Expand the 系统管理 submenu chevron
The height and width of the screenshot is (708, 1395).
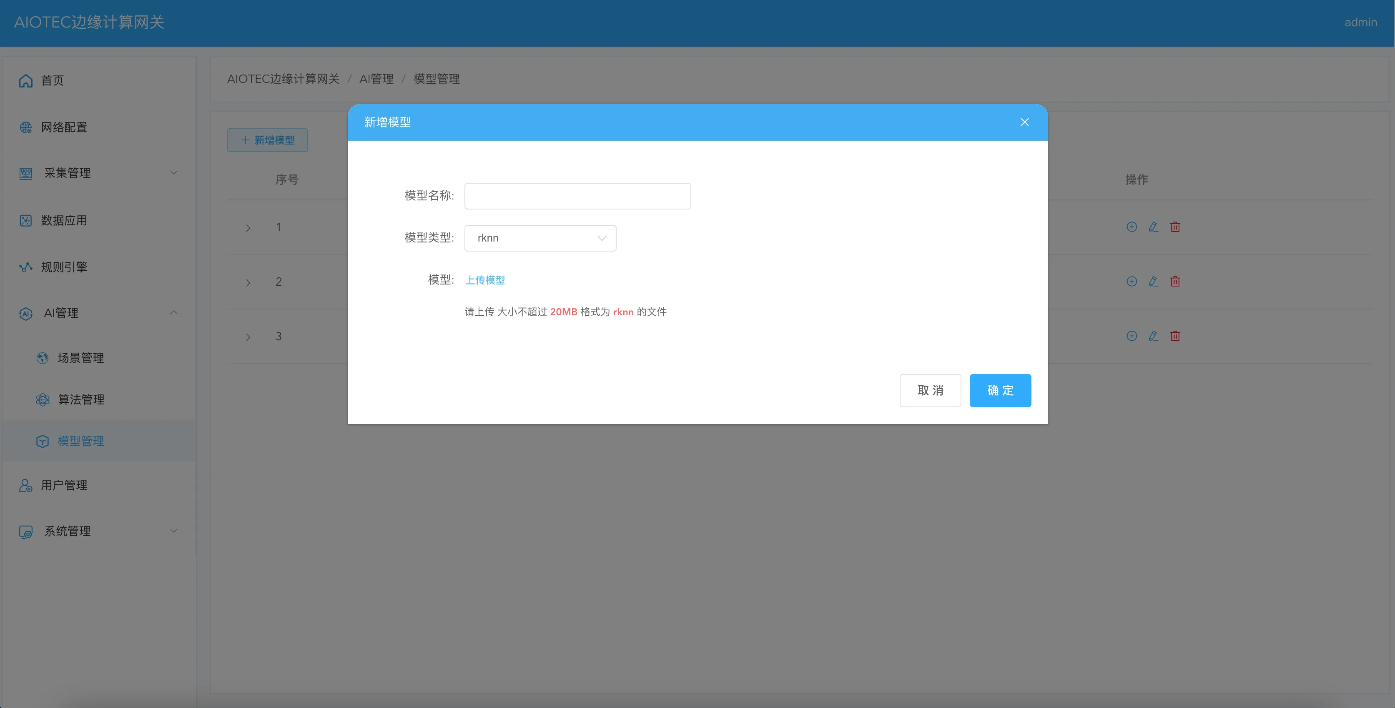tap(174, 531)
